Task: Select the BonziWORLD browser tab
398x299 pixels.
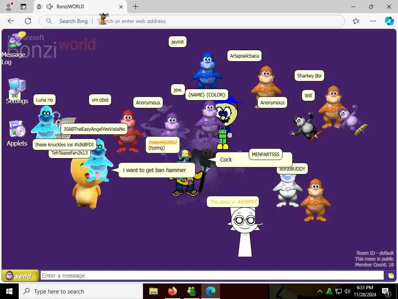Action: [80, 7]
